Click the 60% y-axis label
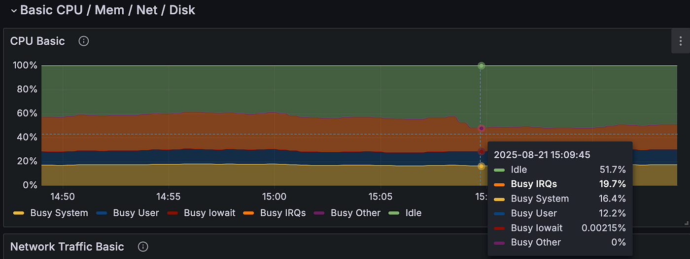The width and height of the screenshot is (690, 259). click(x=27, y=114)
